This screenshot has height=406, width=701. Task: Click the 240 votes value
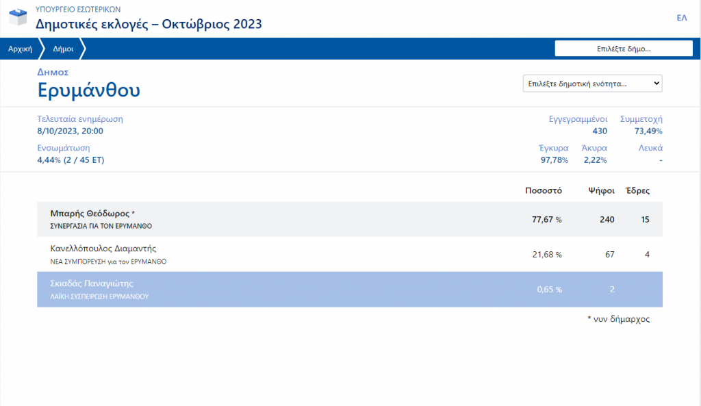(607, 220)
